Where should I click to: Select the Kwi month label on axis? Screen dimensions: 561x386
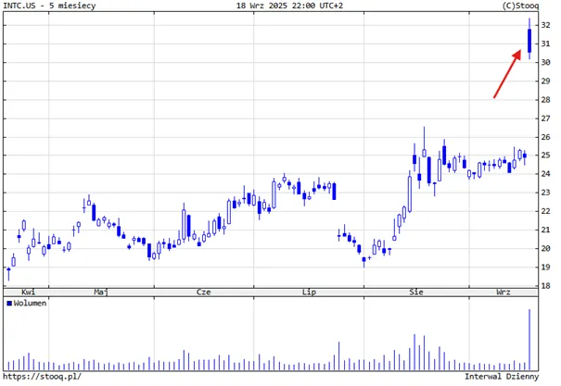coord(28,293)
